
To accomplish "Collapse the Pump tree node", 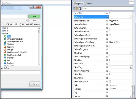I will [3, 34].
